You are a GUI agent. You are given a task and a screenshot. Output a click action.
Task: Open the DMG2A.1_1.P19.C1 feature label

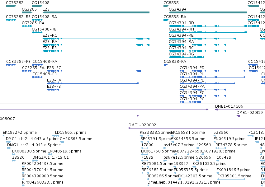(50, 157)
